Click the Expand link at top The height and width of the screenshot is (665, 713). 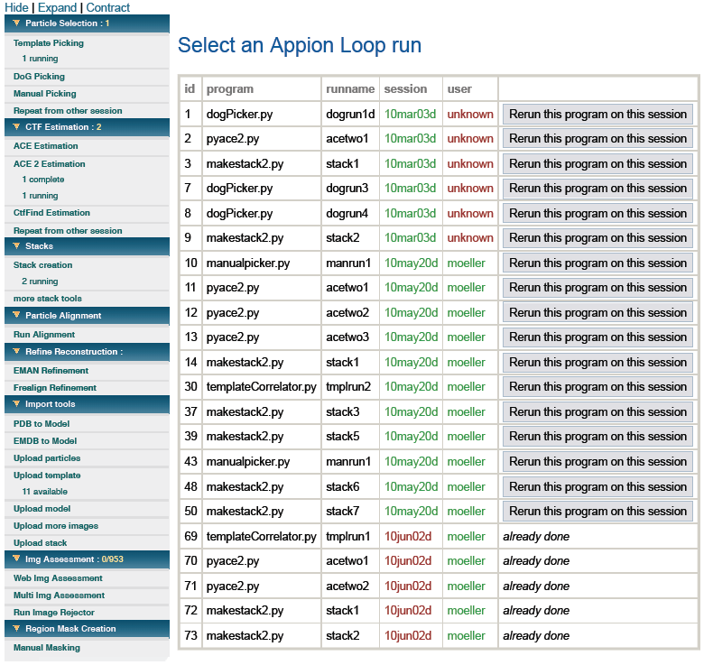click(57, 7)
